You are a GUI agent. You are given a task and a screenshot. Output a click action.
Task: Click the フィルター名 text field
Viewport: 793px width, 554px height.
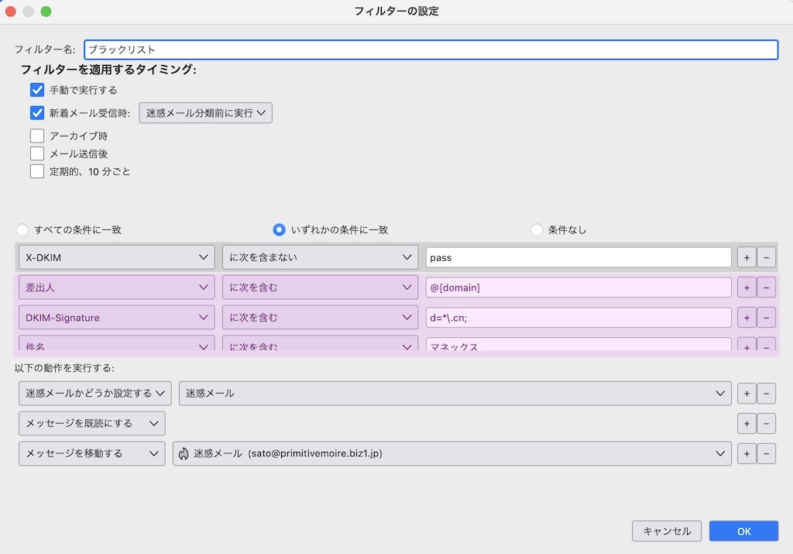(x=431, y=50)
